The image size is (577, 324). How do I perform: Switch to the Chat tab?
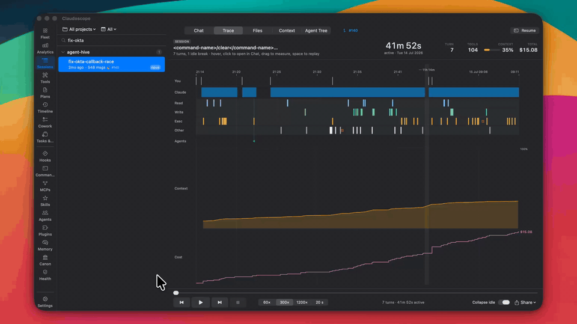[x=199, y=31]
